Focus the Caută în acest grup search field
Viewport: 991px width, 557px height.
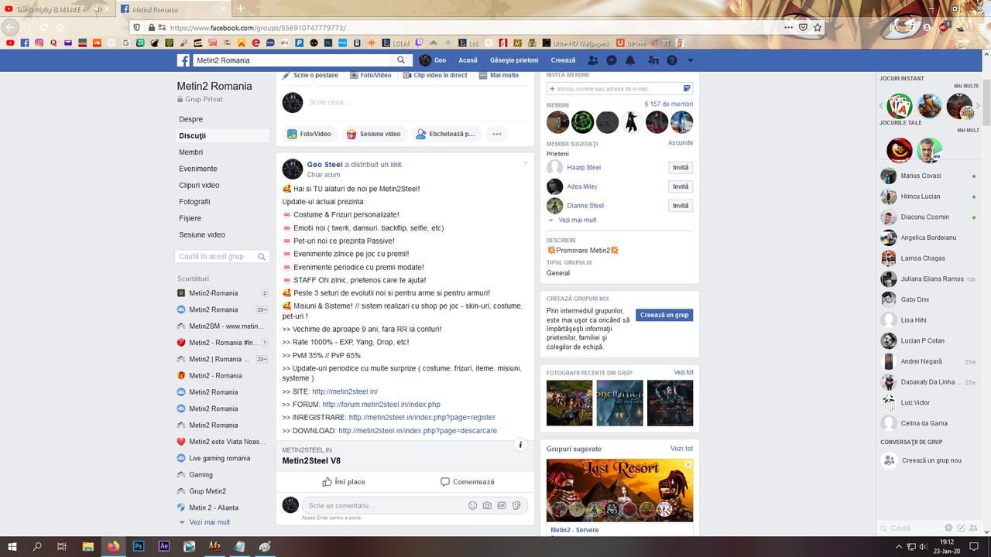pos(223,257)
